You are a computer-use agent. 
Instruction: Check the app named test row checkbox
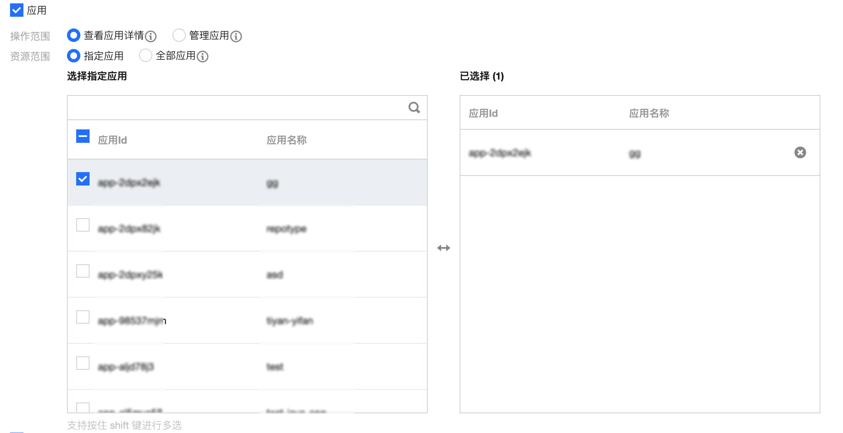(x=83, y=363)
